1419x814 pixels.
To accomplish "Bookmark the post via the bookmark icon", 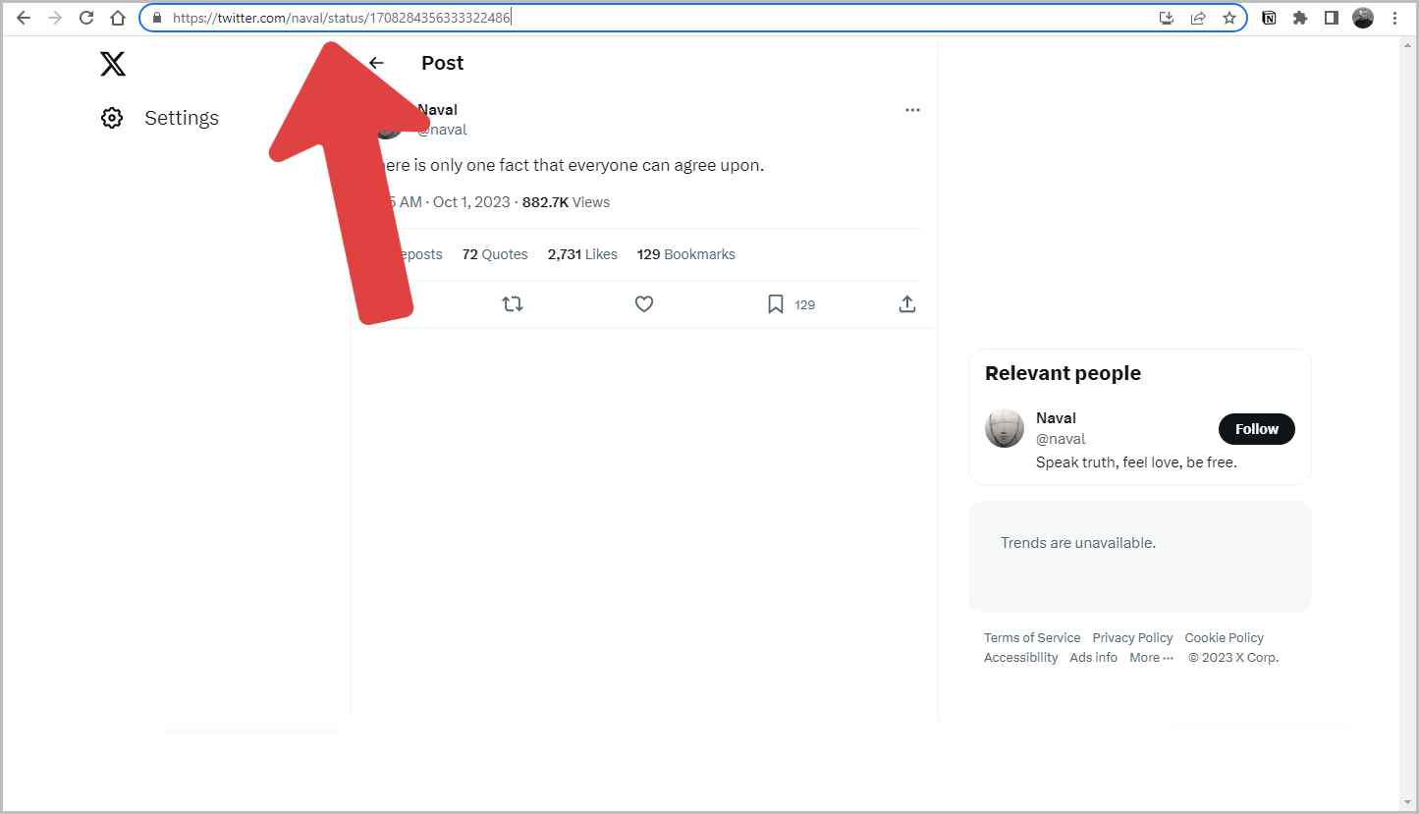I will pos(775,303).
